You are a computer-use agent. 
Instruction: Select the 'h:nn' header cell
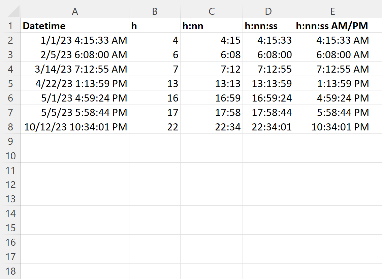tap(211, 26)
